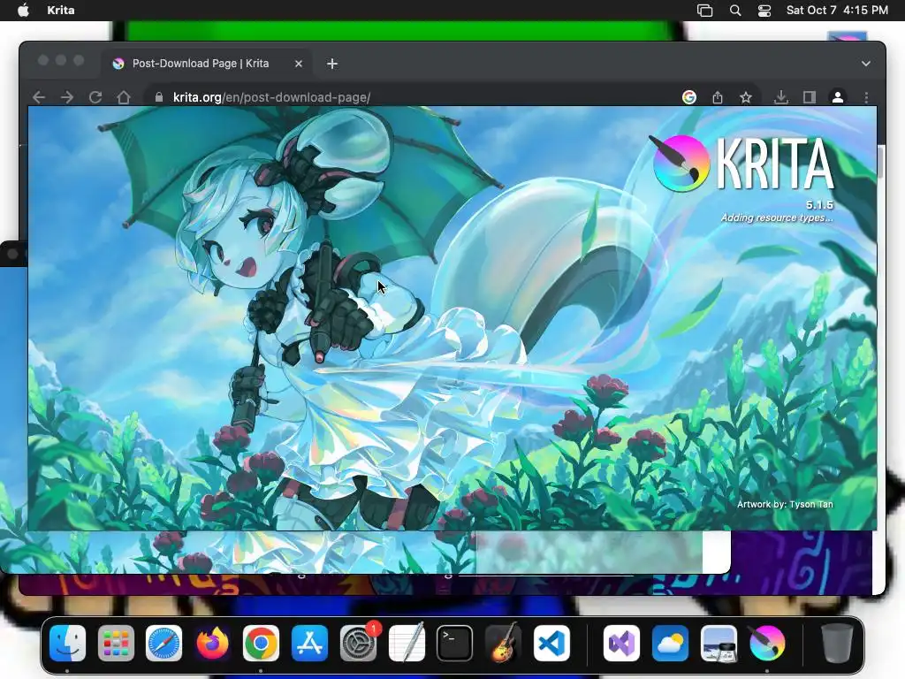
Task: Open the Chrome profile menu
Action: pyautogui.click(x=838, y=97)
